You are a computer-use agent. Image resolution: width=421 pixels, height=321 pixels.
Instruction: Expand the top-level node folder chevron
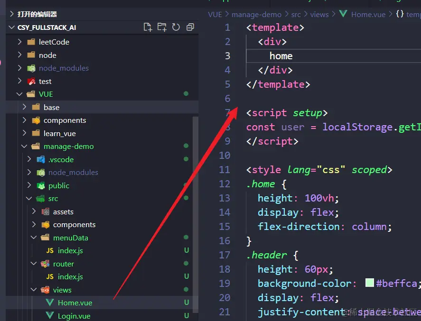coord(19,55)
